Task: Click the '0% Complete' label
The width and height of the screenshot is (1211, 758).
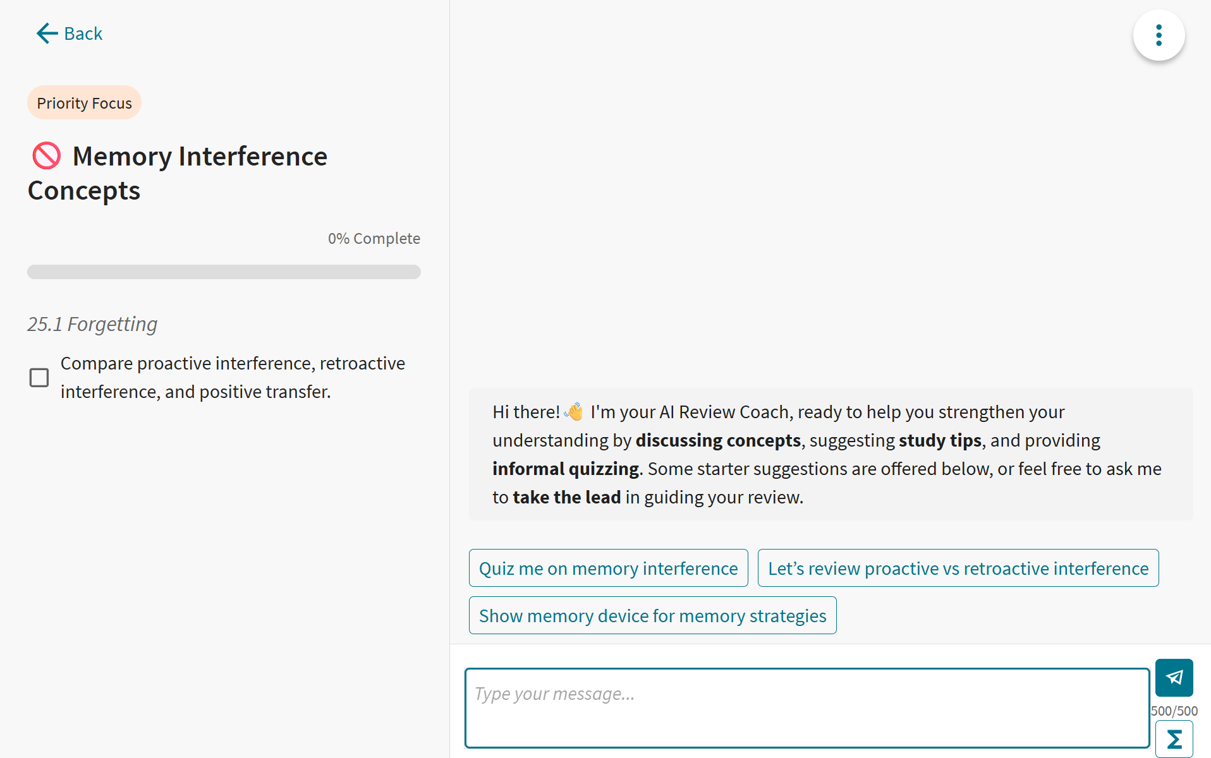Action: 374,238
